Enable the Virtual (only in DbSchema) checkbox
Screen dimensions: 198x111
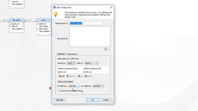tap(59, 91)
